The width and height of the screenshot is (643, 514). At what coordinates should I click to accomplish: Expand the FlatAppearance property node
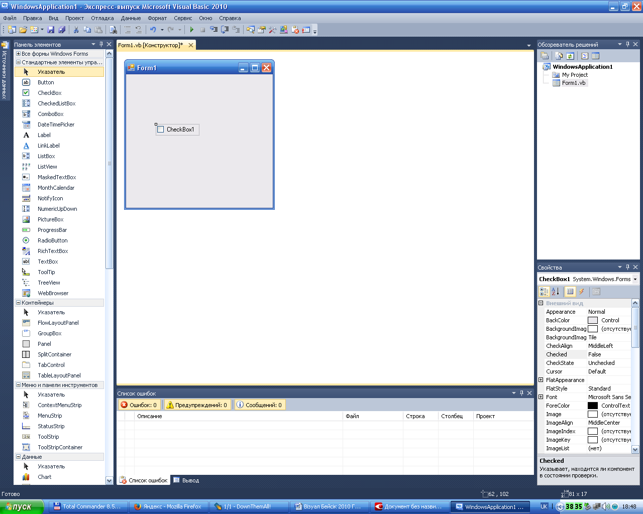click(541, 380)
